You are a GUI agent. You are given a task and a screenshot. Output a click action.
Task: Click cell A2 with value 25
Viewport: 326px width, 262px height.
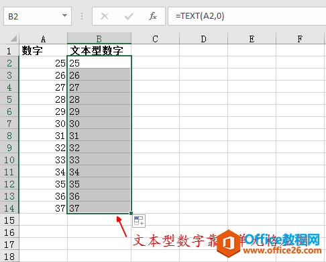coord(43,62)
